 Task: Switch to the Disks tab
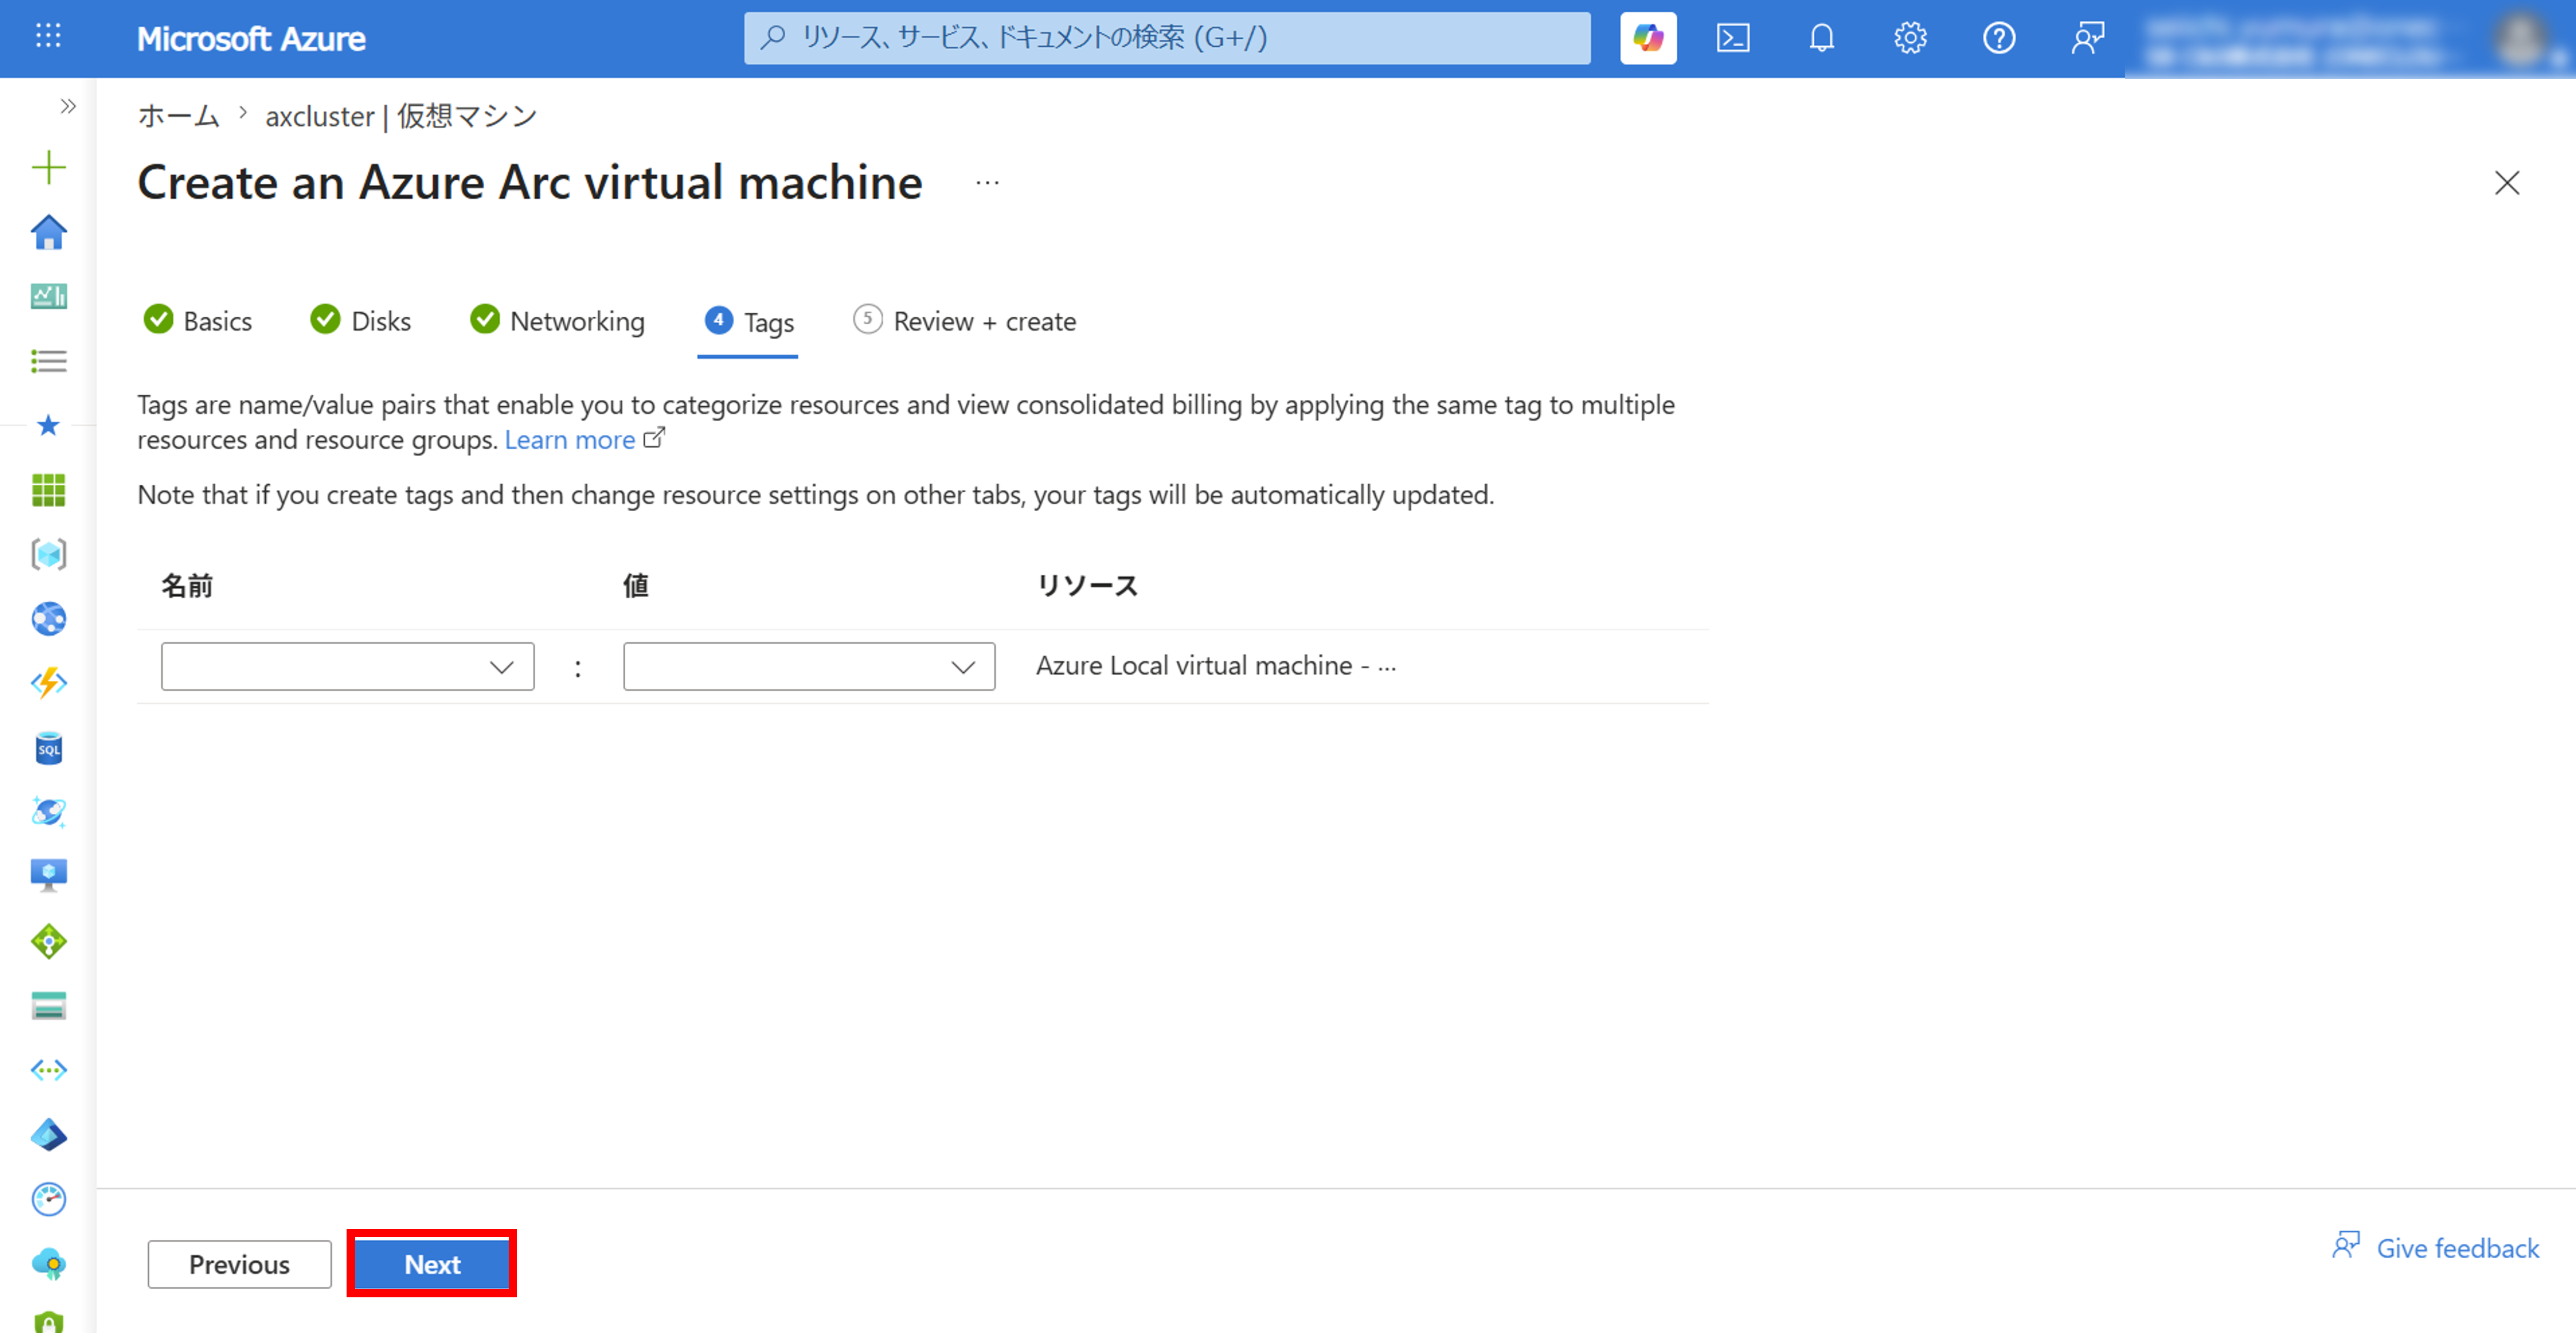pyautogui.click(x=361, y=321)
